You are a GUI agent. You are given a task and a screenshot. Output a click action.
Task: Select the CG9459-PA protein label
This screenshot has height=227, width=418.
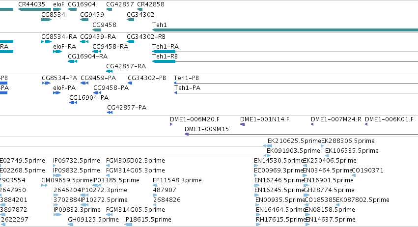pyautogui.click(x=98, y=78)
